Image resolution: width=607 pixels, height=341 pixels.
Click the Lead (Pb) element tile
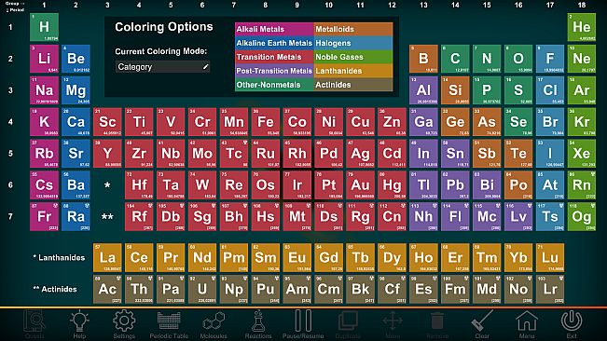coord(455,184)
